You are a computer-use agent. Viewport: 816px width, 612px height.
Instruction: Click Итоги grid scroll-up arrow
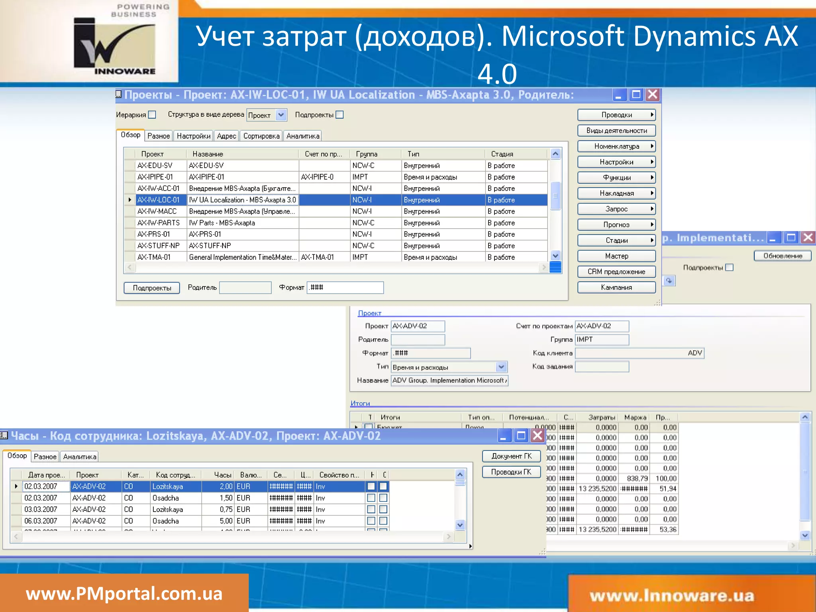805,417
